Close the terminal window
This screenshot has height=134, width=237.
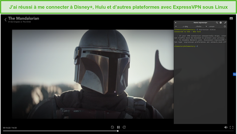click(176, 23)
